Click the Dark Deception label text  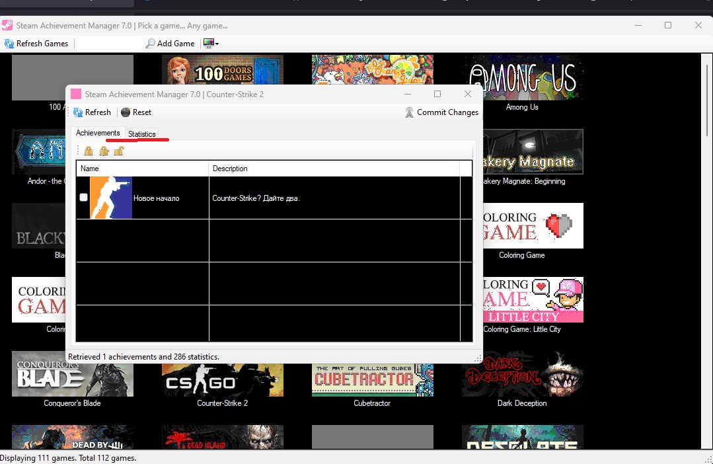522,403
